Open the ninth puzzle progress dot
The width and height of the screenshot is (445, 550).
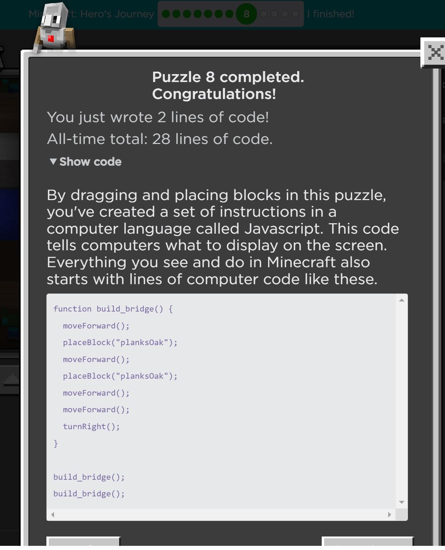pos(264,14)
